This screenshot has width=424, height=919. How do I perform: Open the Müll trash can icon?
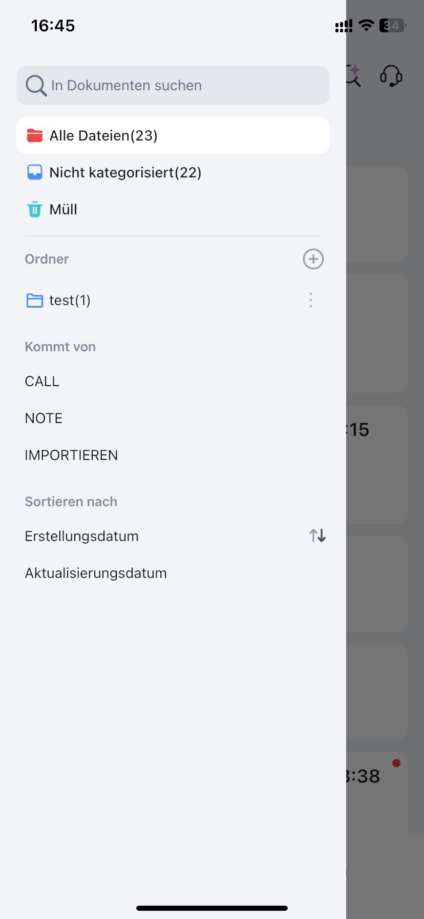pos(35,209)
